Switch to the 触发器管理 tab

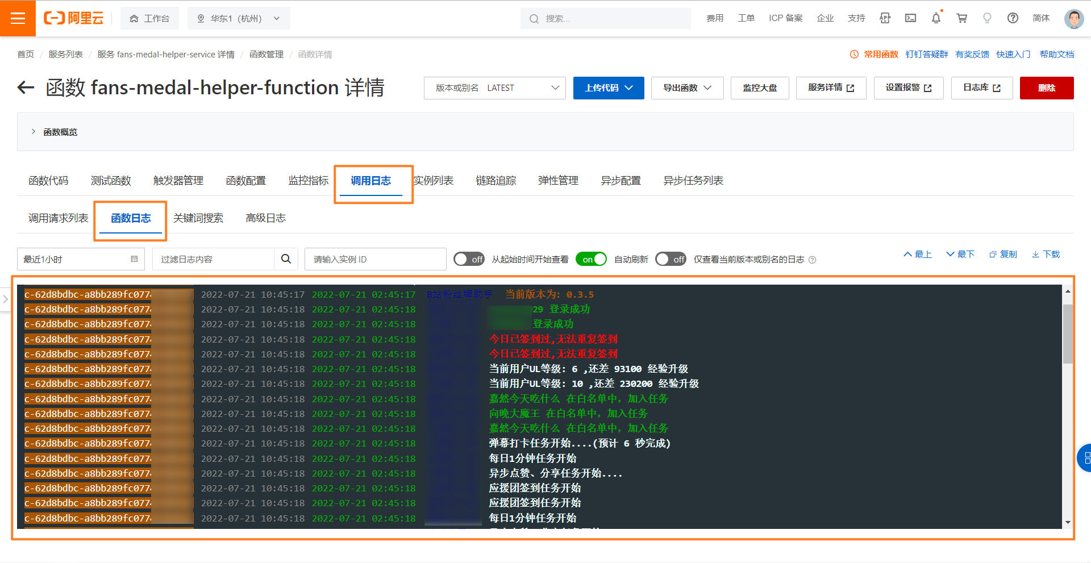(x=178, y=181)
